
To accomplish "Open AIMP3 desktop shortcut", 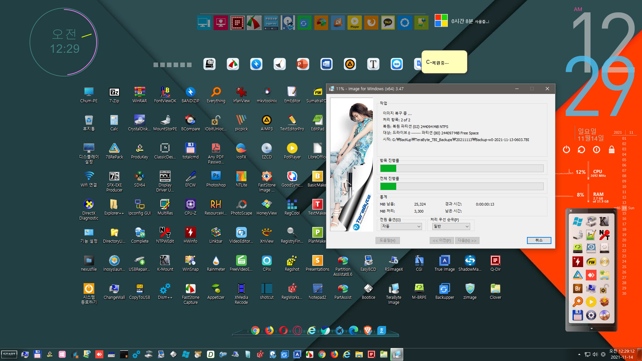I will point(266,123).
